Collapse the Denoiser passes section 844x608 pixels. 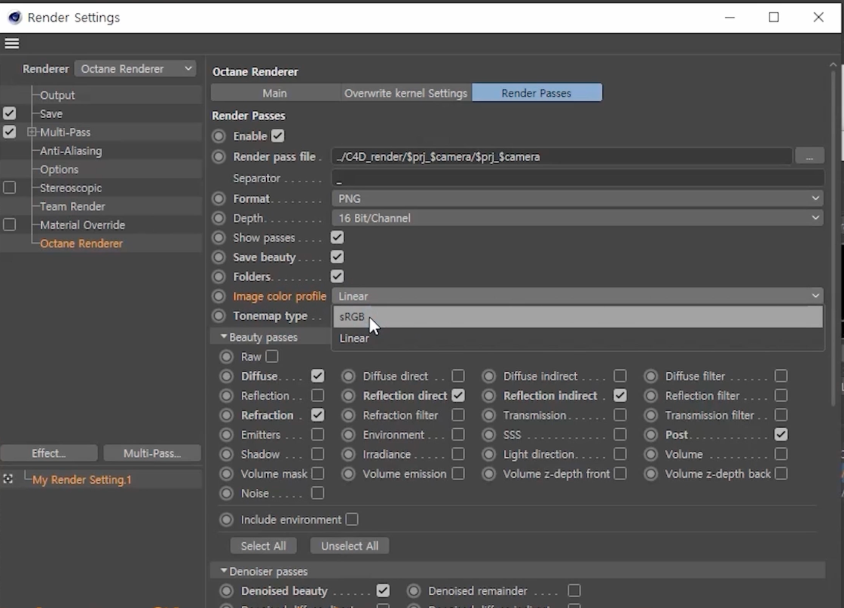[223, 571]
